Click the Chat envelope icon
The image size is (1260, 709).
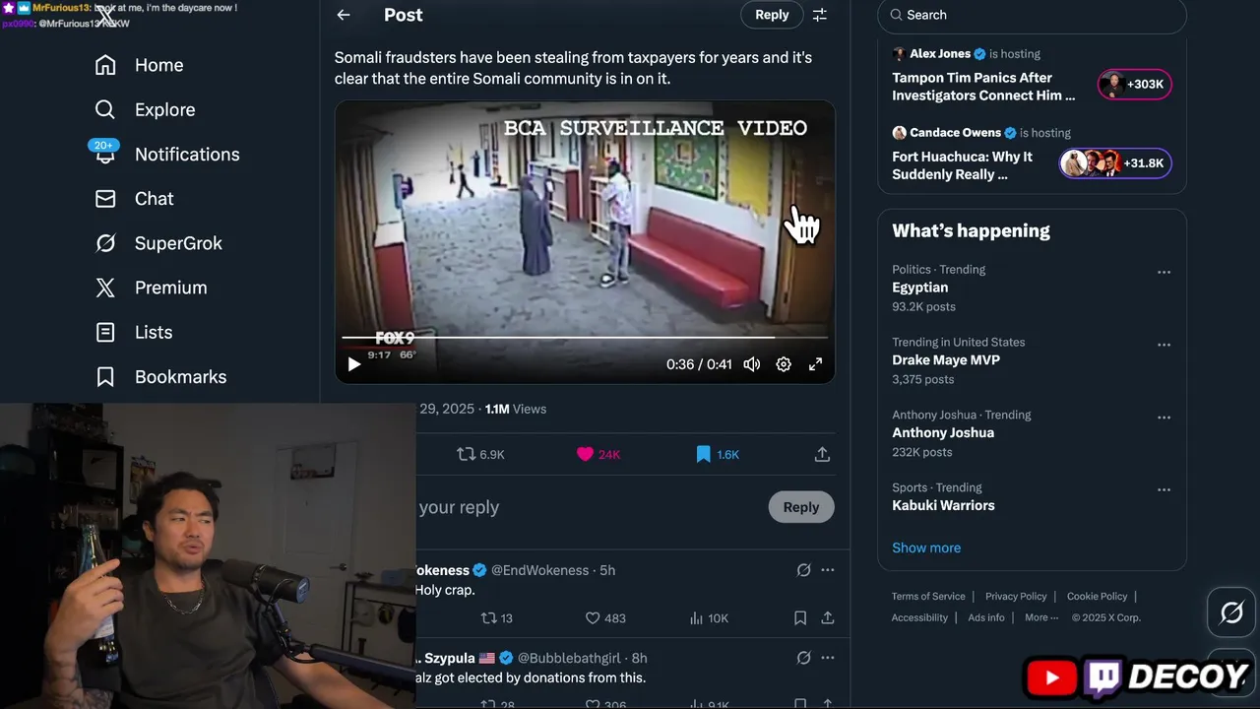click(105, 199)
